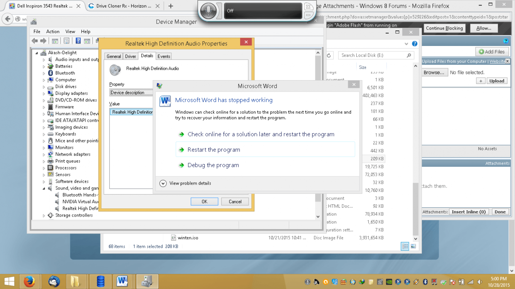Screen dimensions: 515x289
Task: Click the network signal strength tray icon
Action: [x=471, y=281]
